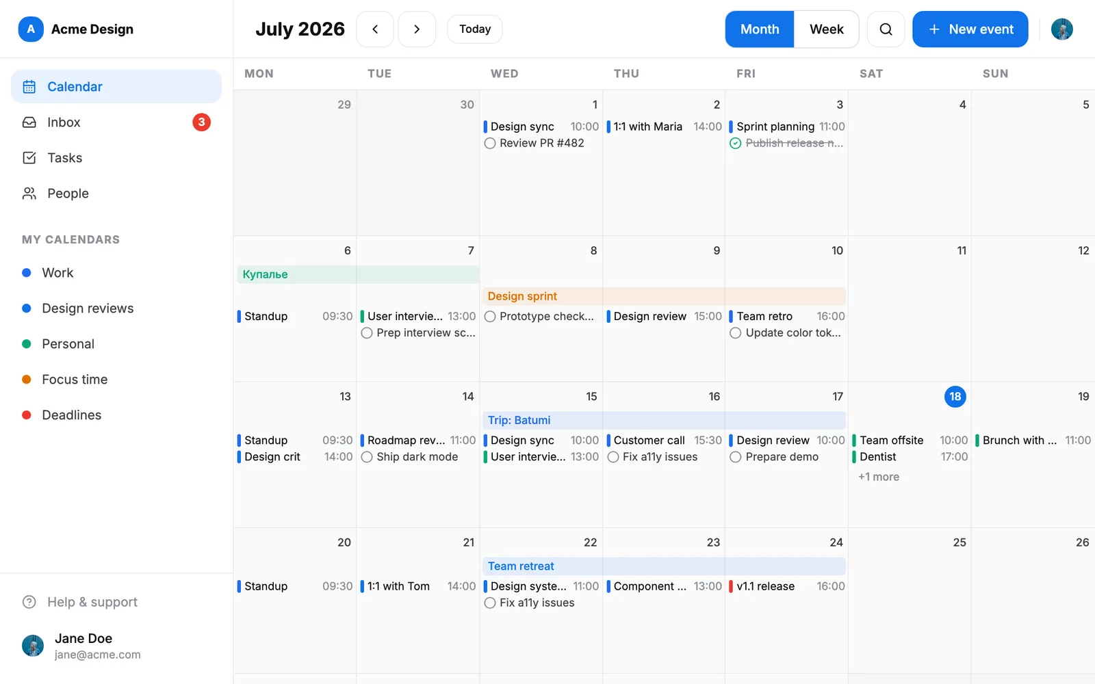The image size is (1095, 684).
Task: Open Tasks from the sidebar
Action: (116, 158)
